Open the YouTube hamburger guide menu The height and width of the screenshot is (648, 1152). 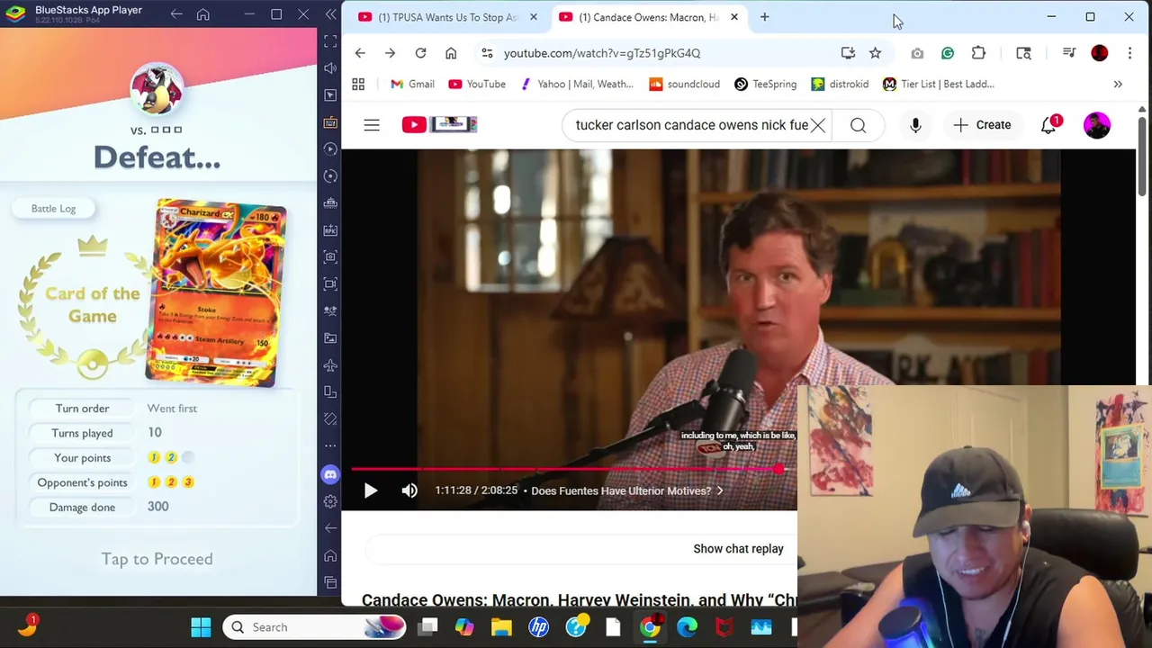372,125
